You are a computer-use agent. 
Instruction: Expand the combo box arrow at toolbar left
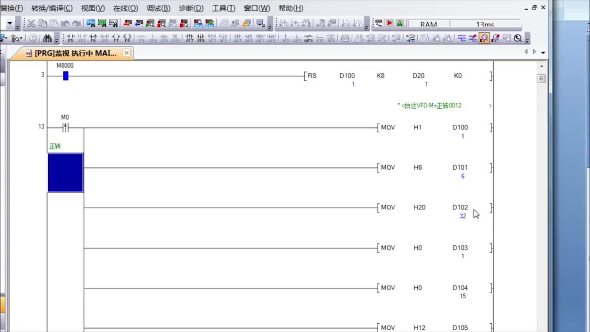[x=10, y=23]
